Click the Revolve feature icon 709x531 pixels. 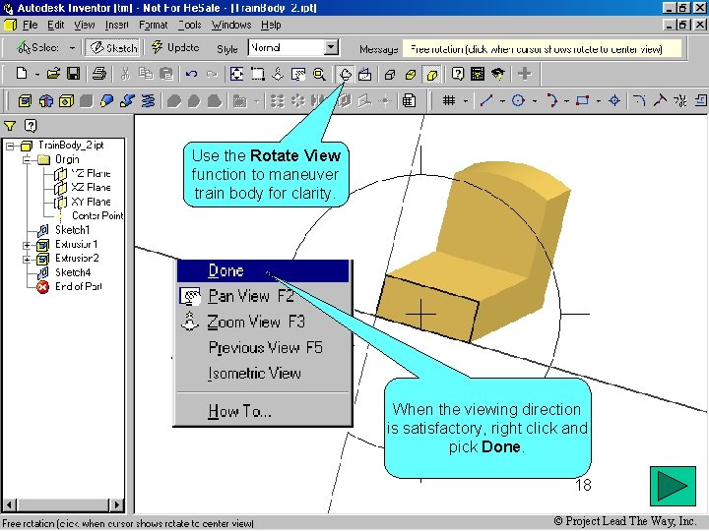pos(45,100)
